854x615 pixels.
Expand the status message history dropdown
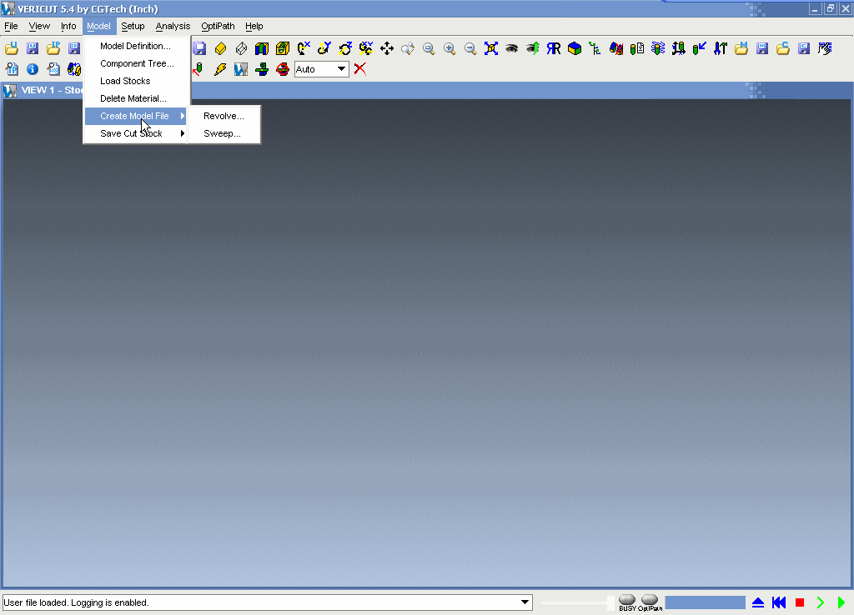(525, 602)
